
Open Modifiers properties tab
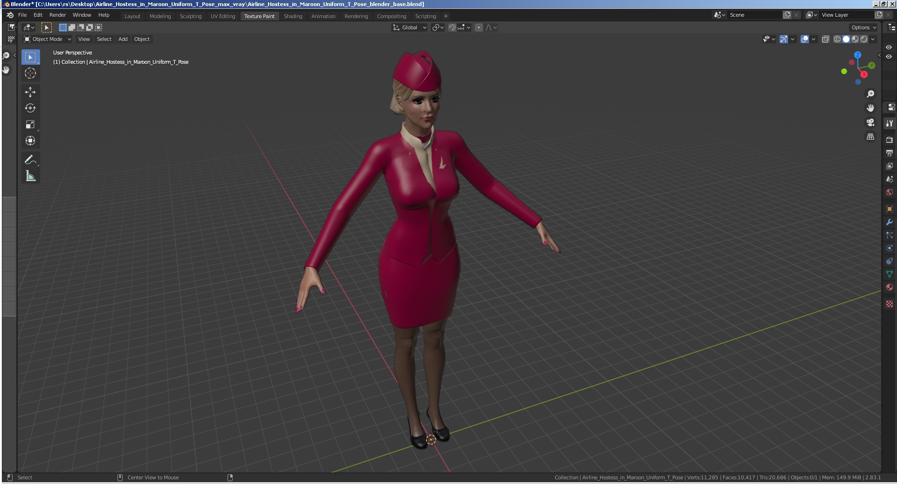(x=890, y=222)
